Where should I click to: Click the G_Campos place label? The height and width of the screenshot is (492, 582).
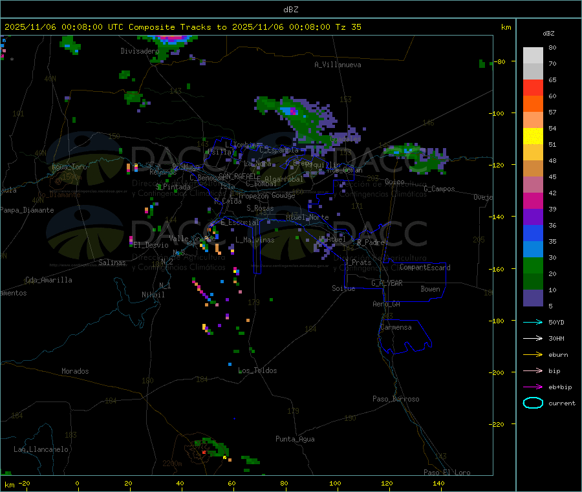[x=439, y=189]
